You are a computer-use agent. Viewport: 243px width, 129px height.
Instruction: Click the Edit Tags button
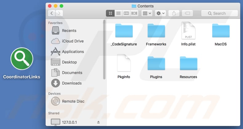tap(187, 13)
